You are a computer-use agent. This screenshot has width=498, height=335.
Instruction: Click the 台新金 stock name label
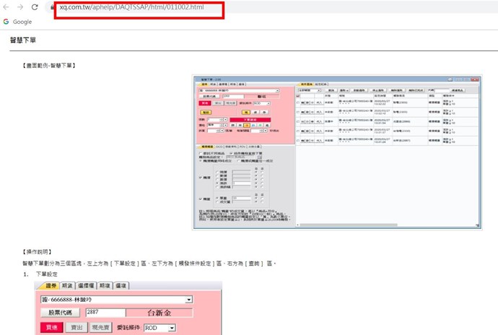(159, 313)
